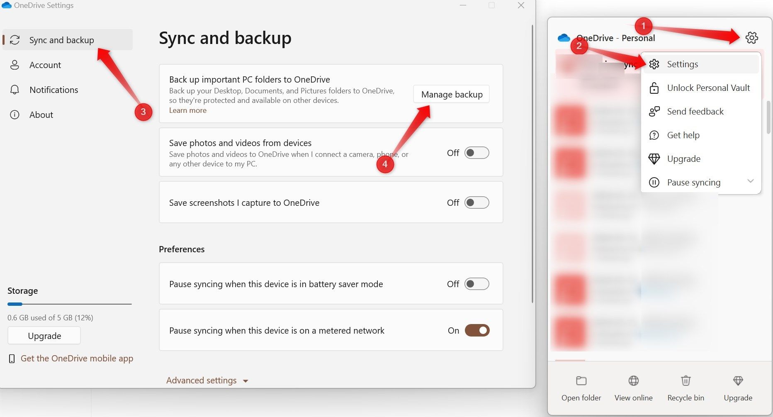This screenshot has width=773, height=417.
Task: Open the settings gear in OneDrive popup
Action: pos(752,38)
